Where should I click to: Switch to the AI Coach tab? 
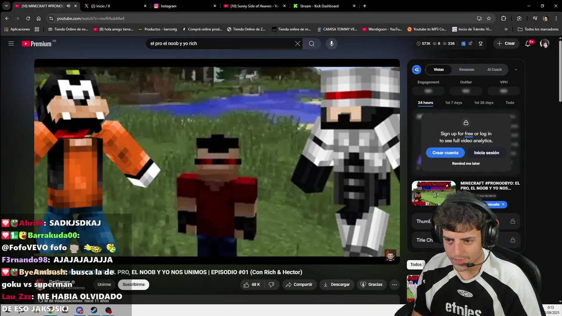click(494, 69)
